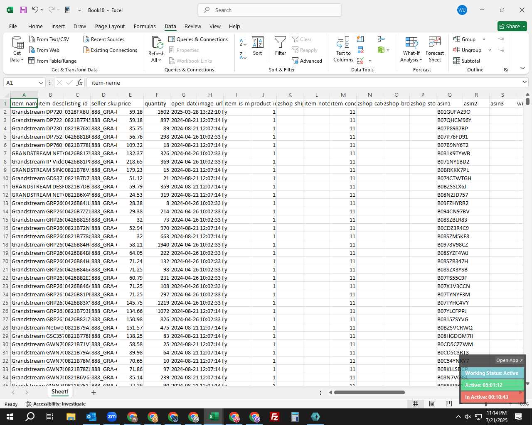Click the Insert Function fx icon
532x425 pixels.
(x=80, y=83)
